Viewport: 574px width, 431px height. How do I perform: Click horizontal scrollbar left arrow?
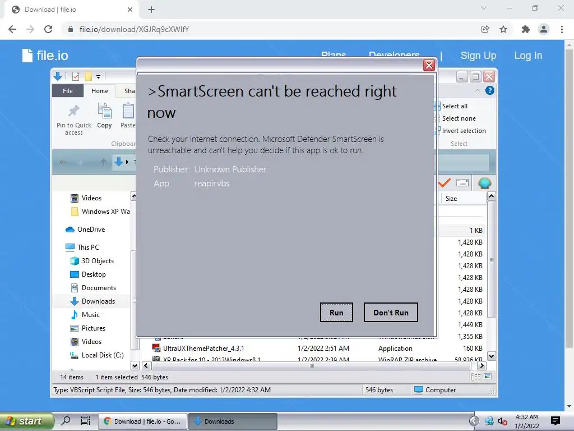tap(146, 365)
